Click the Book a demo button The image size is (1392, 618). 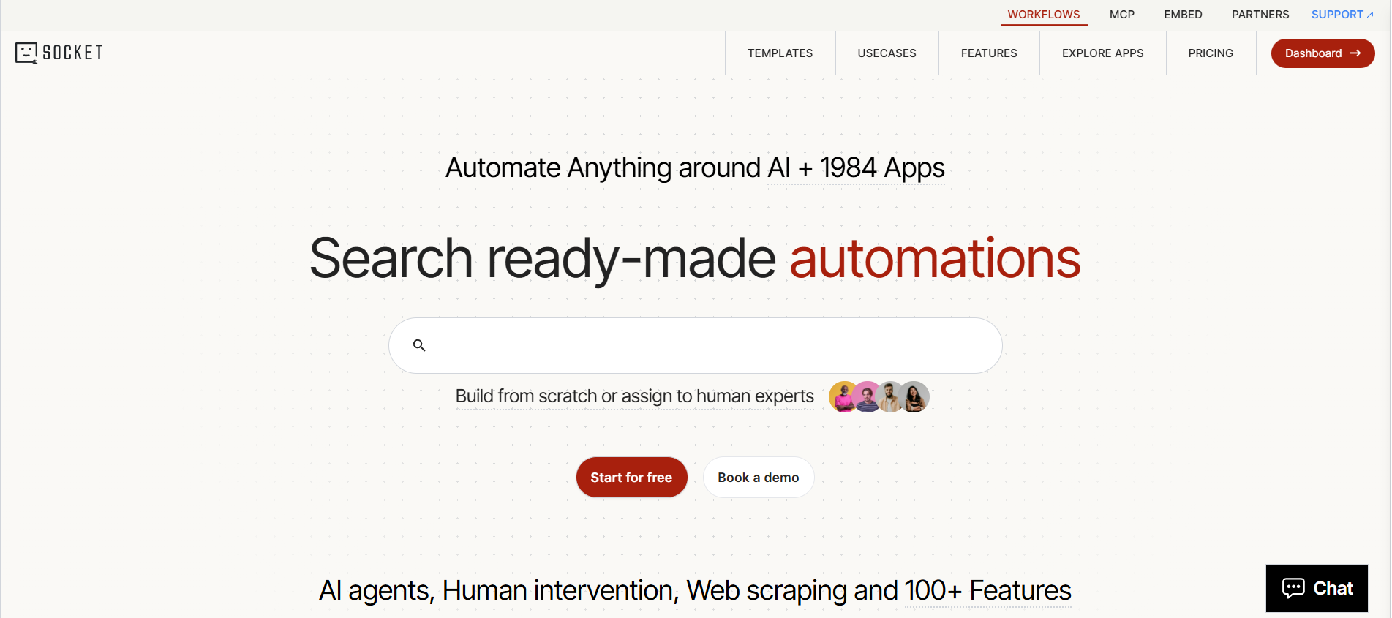coord(758,478)
